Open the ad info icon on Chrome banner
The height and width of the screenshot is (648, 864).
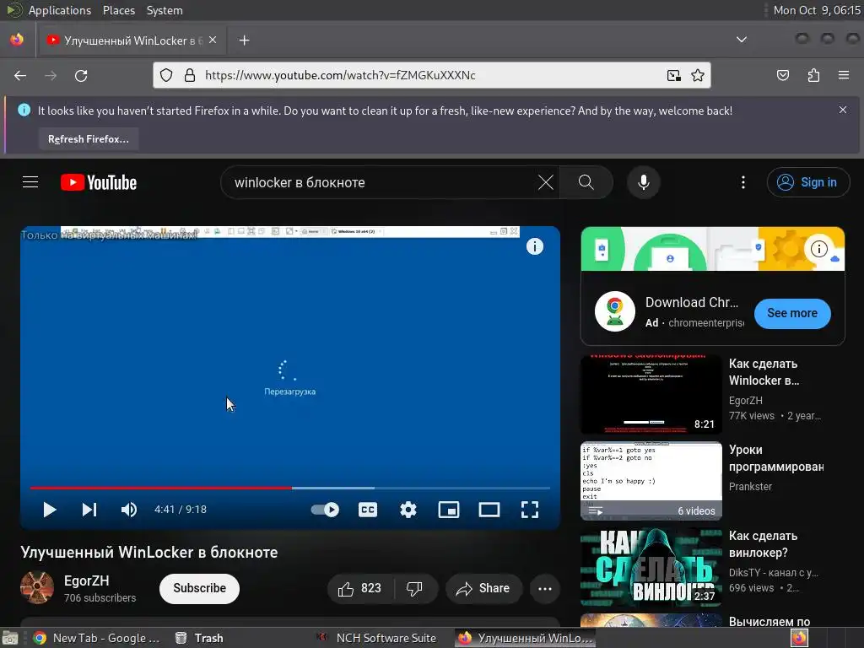[x=818, y=249]
